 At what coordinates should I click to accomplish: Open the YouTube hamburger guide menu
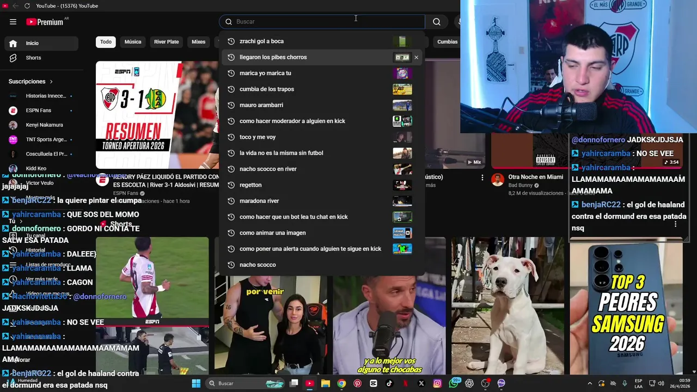click(13, 22)
